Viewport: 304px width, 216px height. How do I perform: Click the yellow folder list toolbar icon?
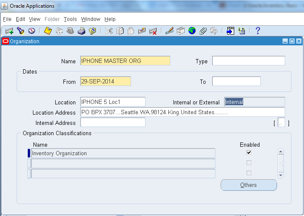[x=242, y=31]
